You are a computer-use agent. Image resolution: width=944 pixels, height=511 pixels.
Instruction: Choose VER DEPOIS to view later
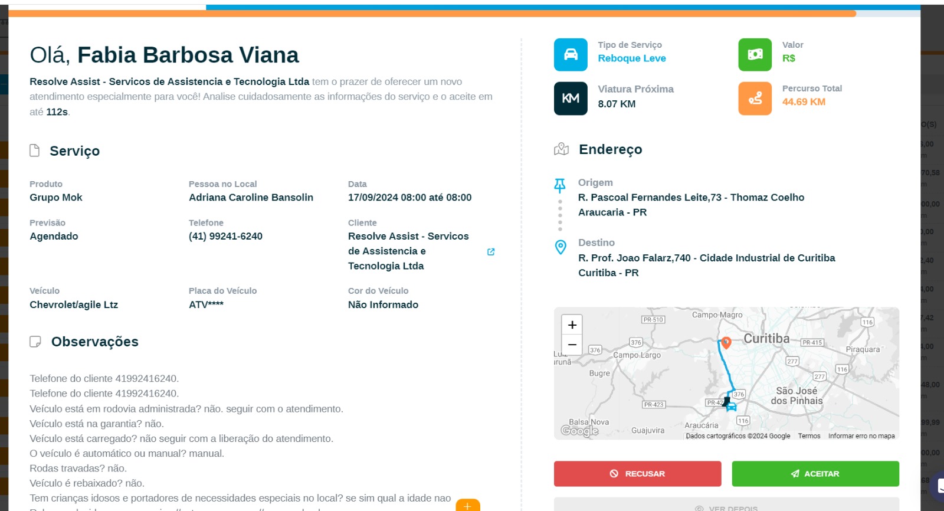(x=726, y=505)
